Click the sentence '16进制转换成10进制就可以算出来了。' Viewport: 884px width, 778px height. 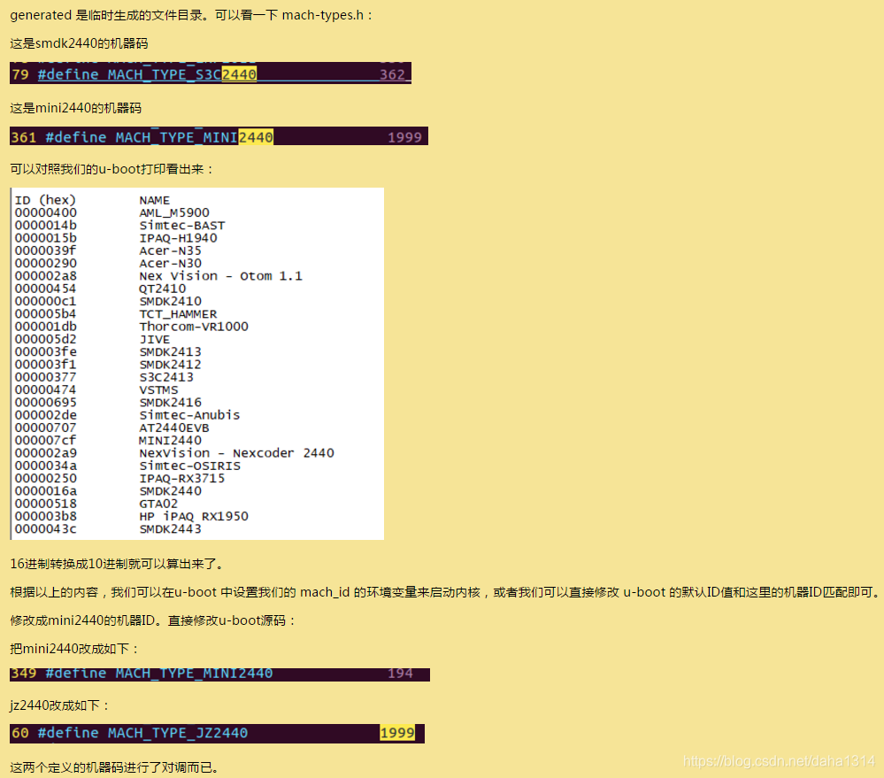(119, 564)
